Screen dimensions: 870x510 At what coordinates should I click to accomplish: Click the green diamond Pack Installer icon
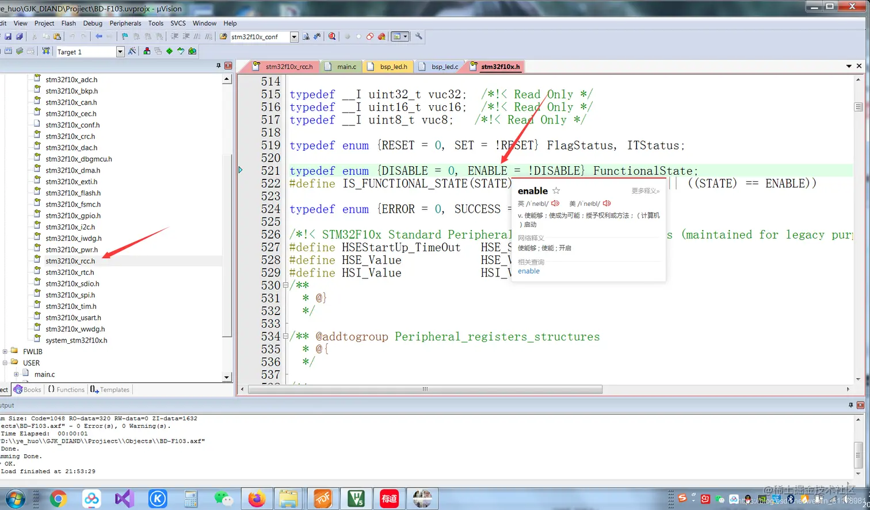(169, 51)
